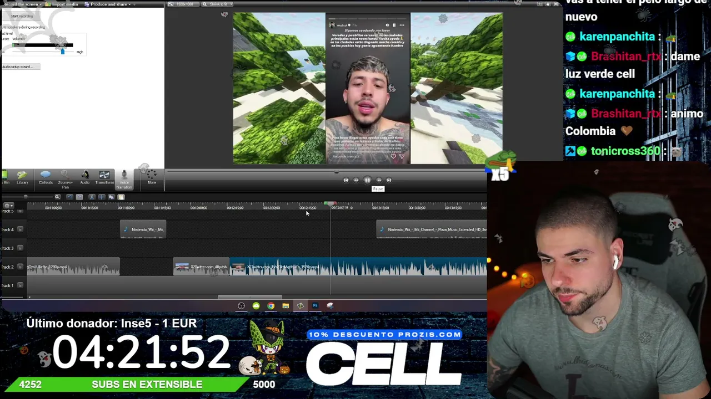Toggle the lock on Track 5

coord(21,211)
